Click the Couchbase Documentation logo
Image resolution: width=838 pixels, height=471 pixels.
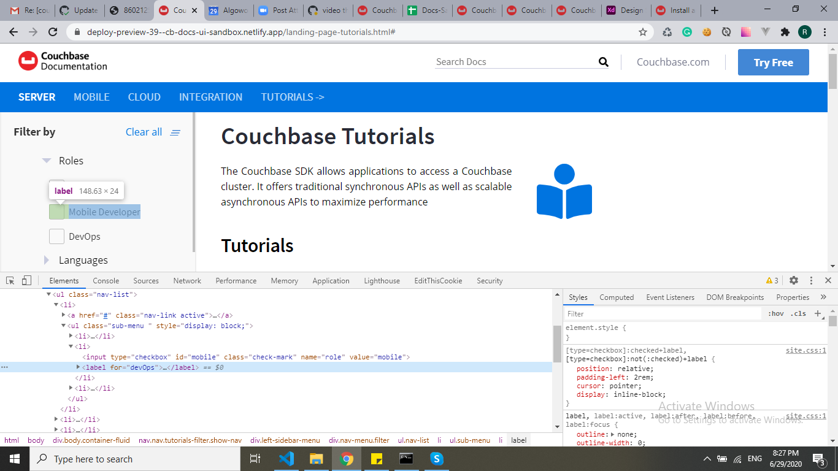pos(63,61)
